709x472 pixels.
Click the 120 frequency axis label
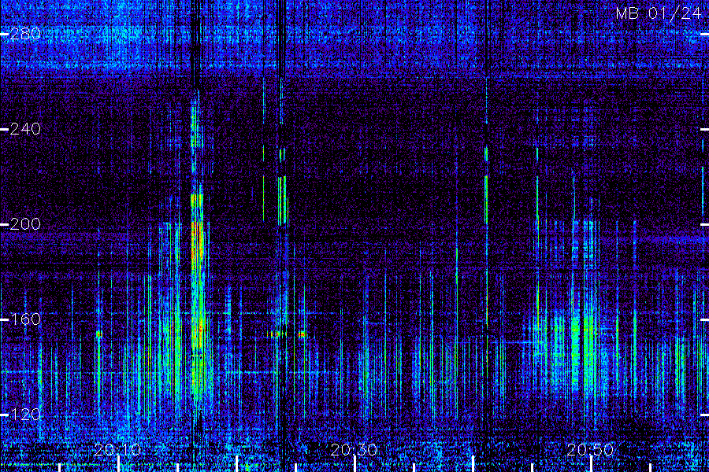click(x=25, y=415)
